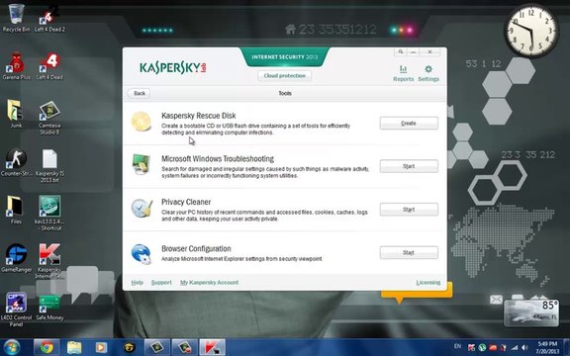Click the first Camtasia taskbar button
Viewport: 570px width, 356px height.
157,347
